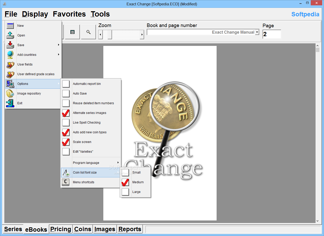Open the Tools menu
Screen dimensions: 324x236
[100, 14]
